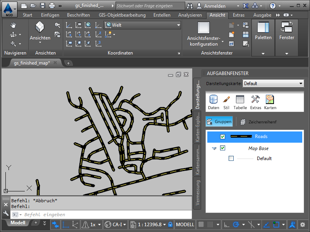This screenshot has width=310, height=232.
Task: Open the Beschriften ribbon tab
Action: point(78,15)
